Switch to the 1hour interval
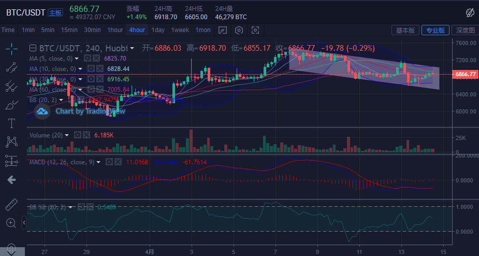 [x=115, y=30]
